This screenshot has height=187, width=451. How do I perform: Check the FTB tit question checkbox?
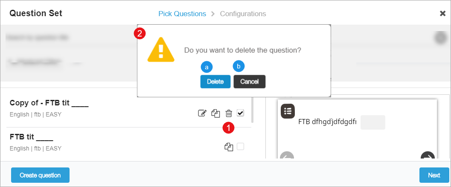coord(241,147)
